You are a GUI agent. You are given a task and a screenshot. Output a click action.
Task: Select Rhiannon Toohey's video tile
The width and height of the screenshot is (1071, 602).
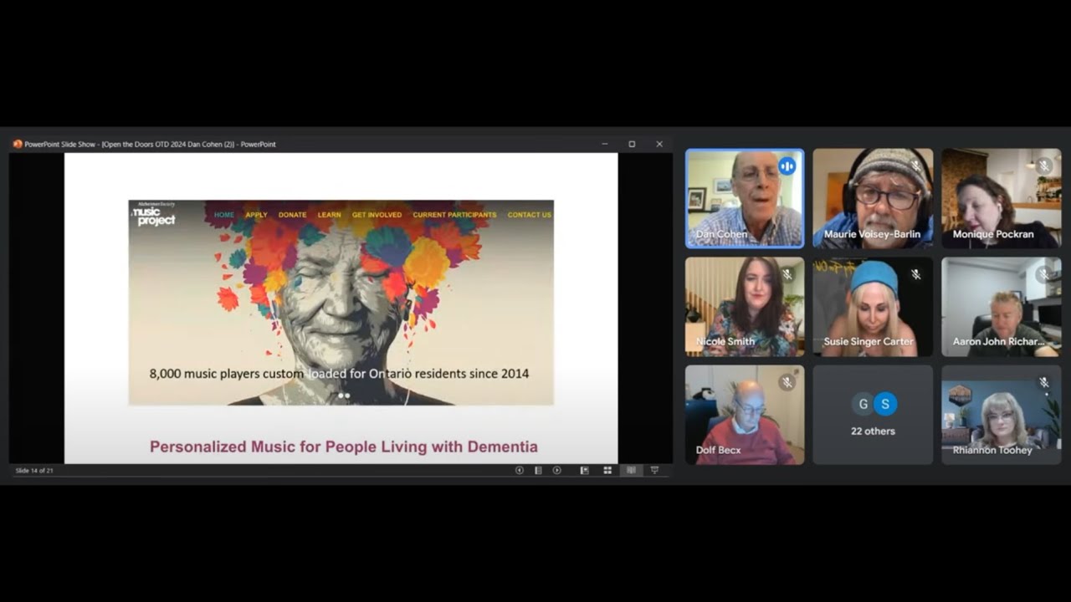pyautogui.click(x=1002, y=414)
